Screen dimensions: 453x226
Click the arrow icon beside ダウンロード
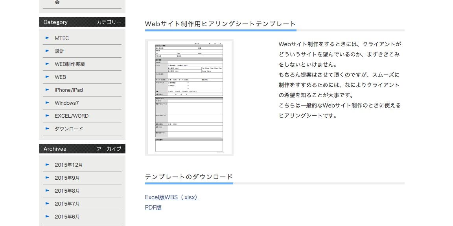coord(48,129)
